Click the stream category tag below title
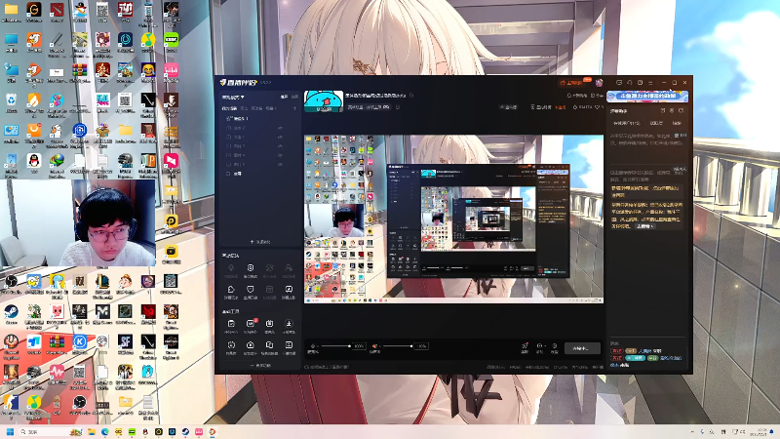 tap(370, 107)
